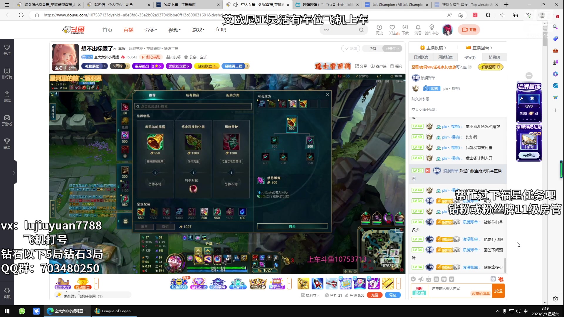Open 排行榜 in the left sidebar
The width and height of the screenshot is (564, 317).
[7, 73]
